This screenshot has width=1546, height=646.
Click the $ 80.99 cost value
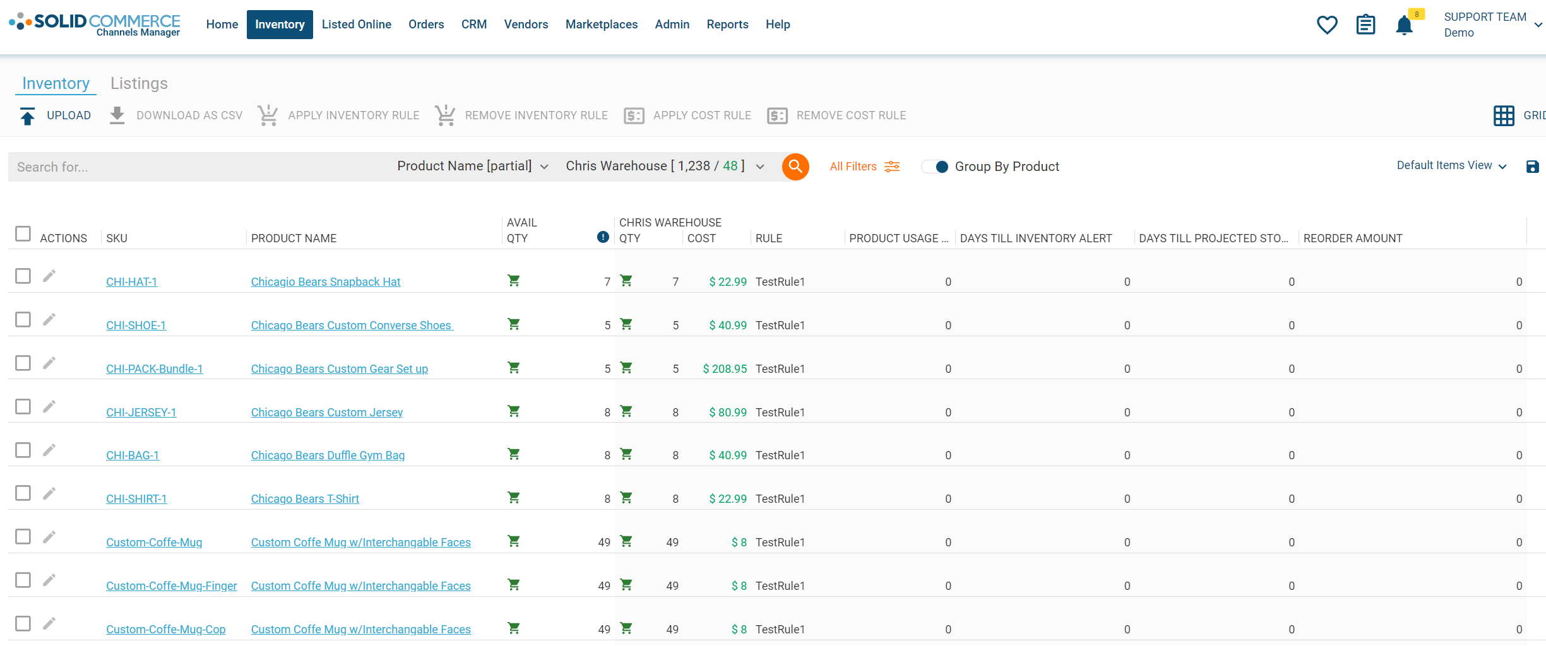tap(728, 413)
